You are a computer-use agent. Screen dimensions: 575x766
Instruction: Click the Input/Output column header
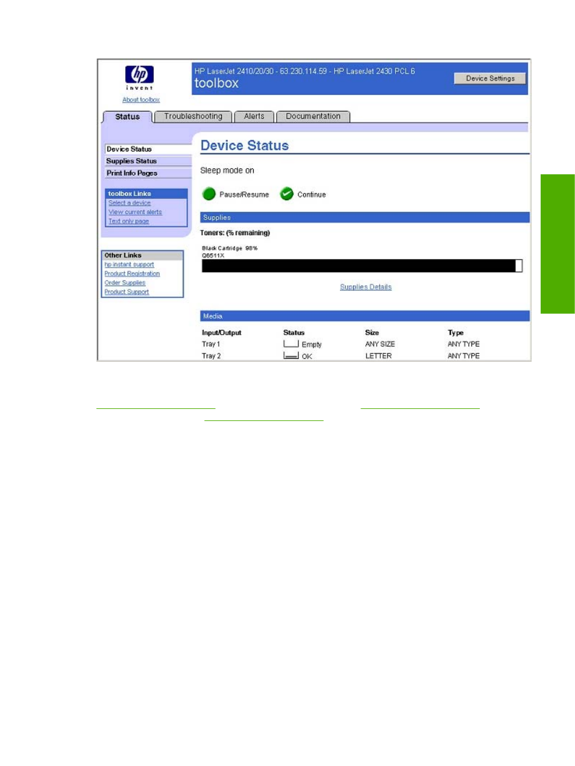(221, 332)
